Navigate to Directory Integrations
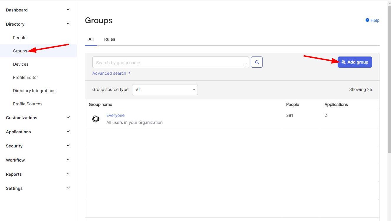Viewport: 391px width, 221px height. pyautogui.click(x=34, y=91)
